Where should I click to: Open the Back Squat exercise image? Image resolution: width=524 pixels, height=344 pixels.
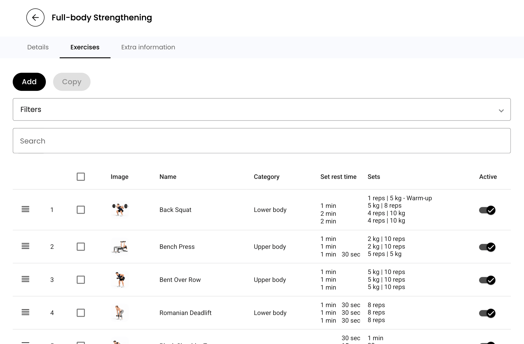pyautogui.click(x=120, y=210)
